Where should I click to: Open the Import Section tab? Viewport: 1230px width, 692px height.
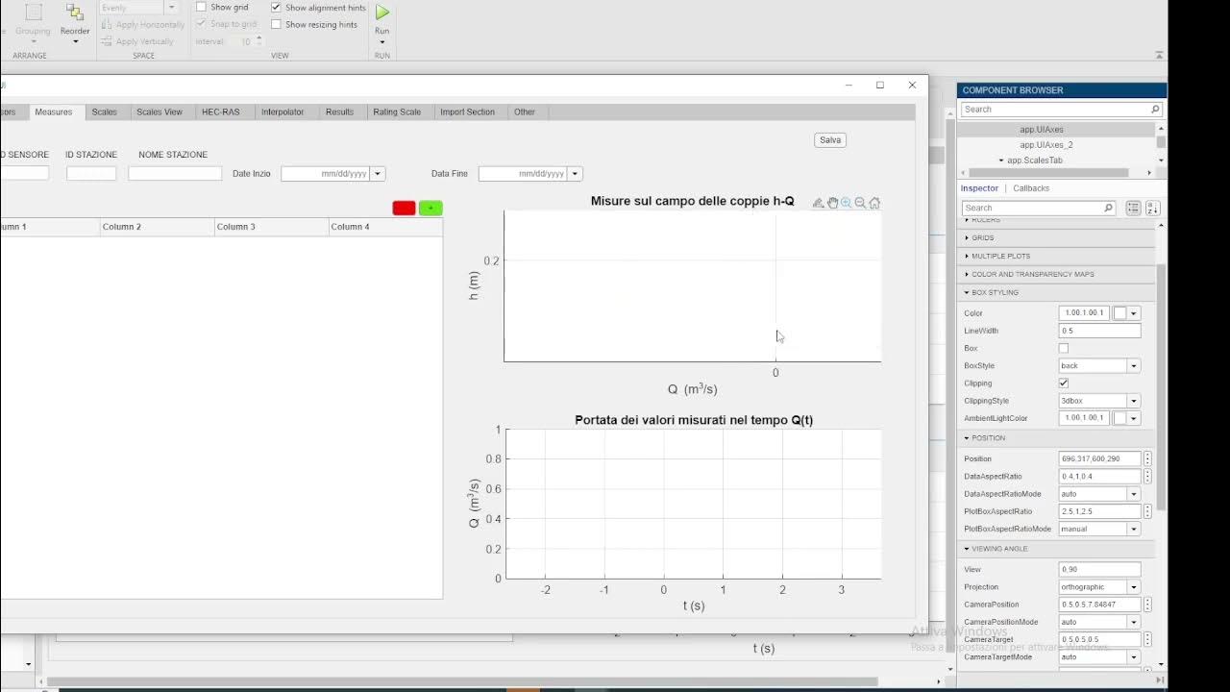468,112
